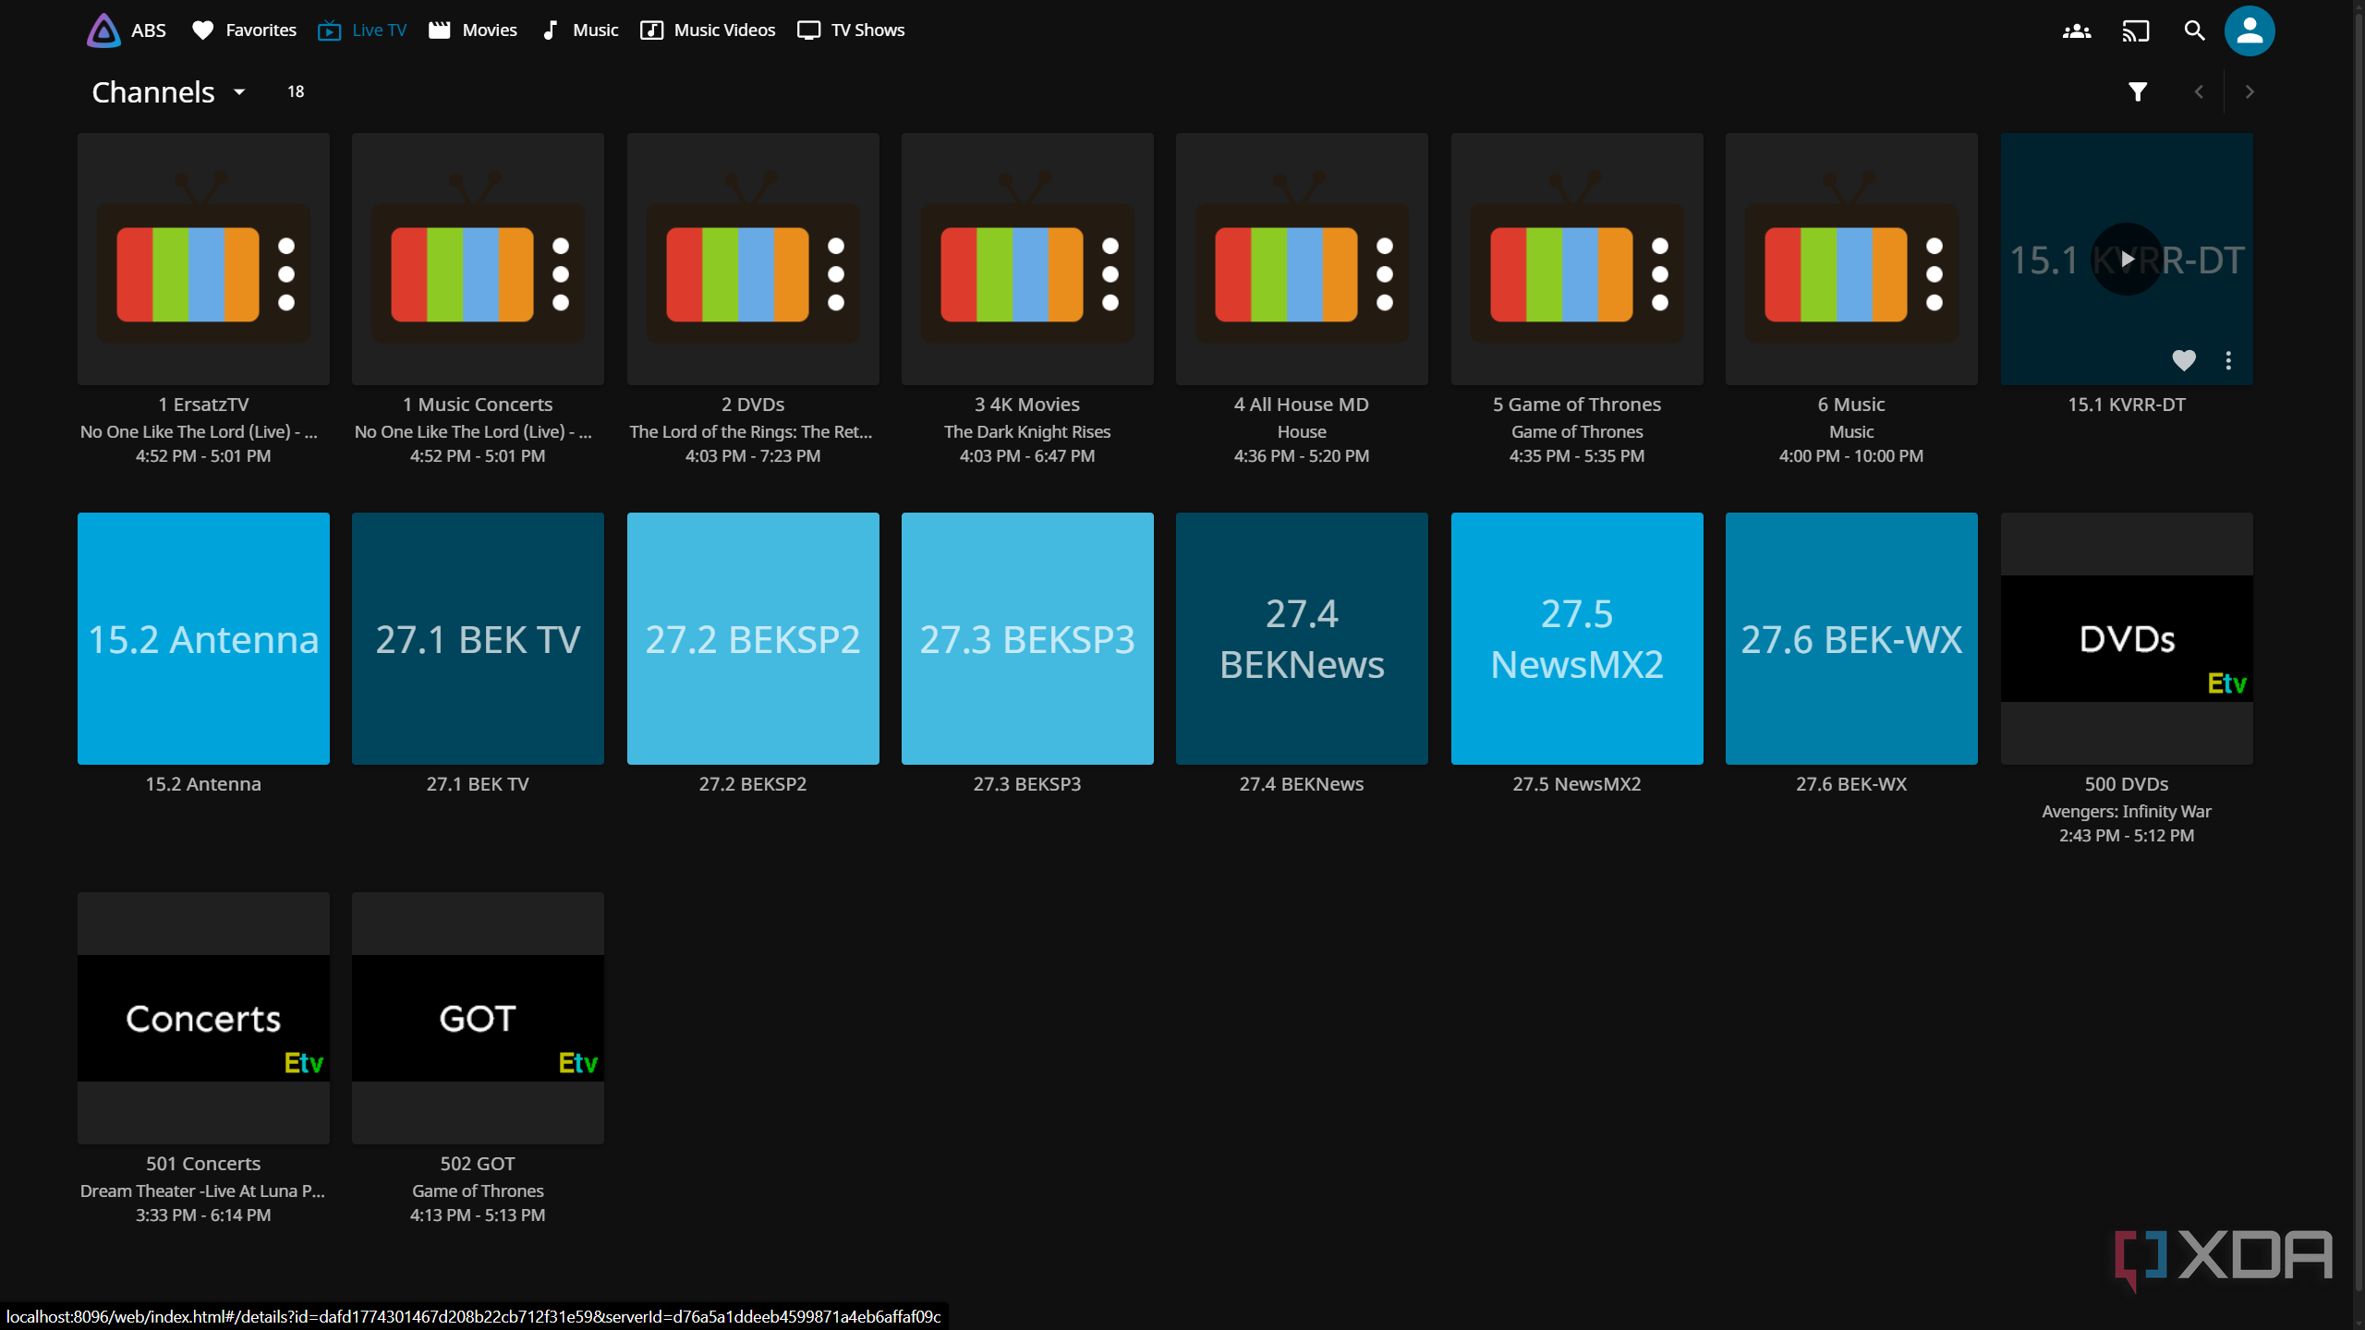Click the '4 All House MD' title
2365x1330 pixels.
[1302, 405]
